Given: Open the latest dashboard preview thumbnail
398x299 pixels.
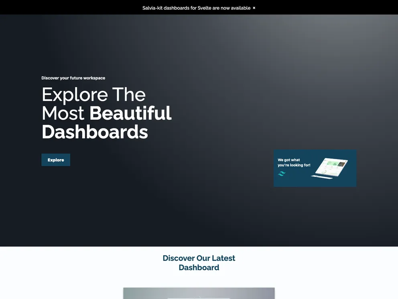Looking at the screenshot, I should tap(199, 293).
